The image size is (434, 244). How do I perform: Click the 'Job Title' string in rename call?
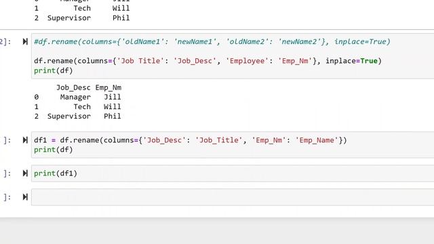pyautogui.click(x=141, y=61)
